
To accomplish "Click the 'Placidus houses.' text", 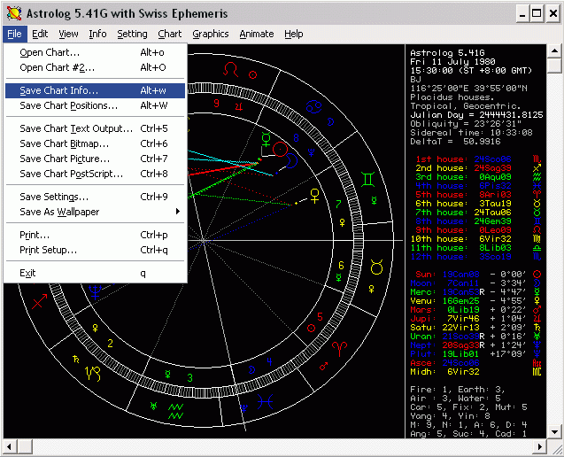I will tap(452, 97).
